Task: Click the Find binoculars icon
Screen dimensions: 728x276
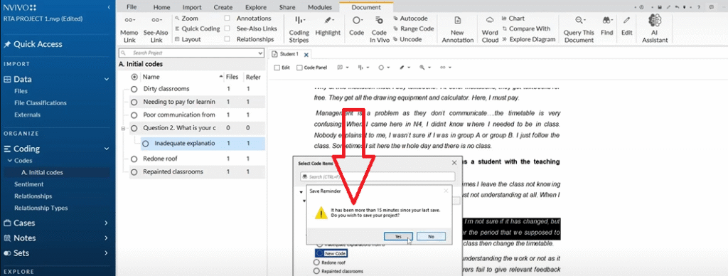Action: [x=607, y=20]
